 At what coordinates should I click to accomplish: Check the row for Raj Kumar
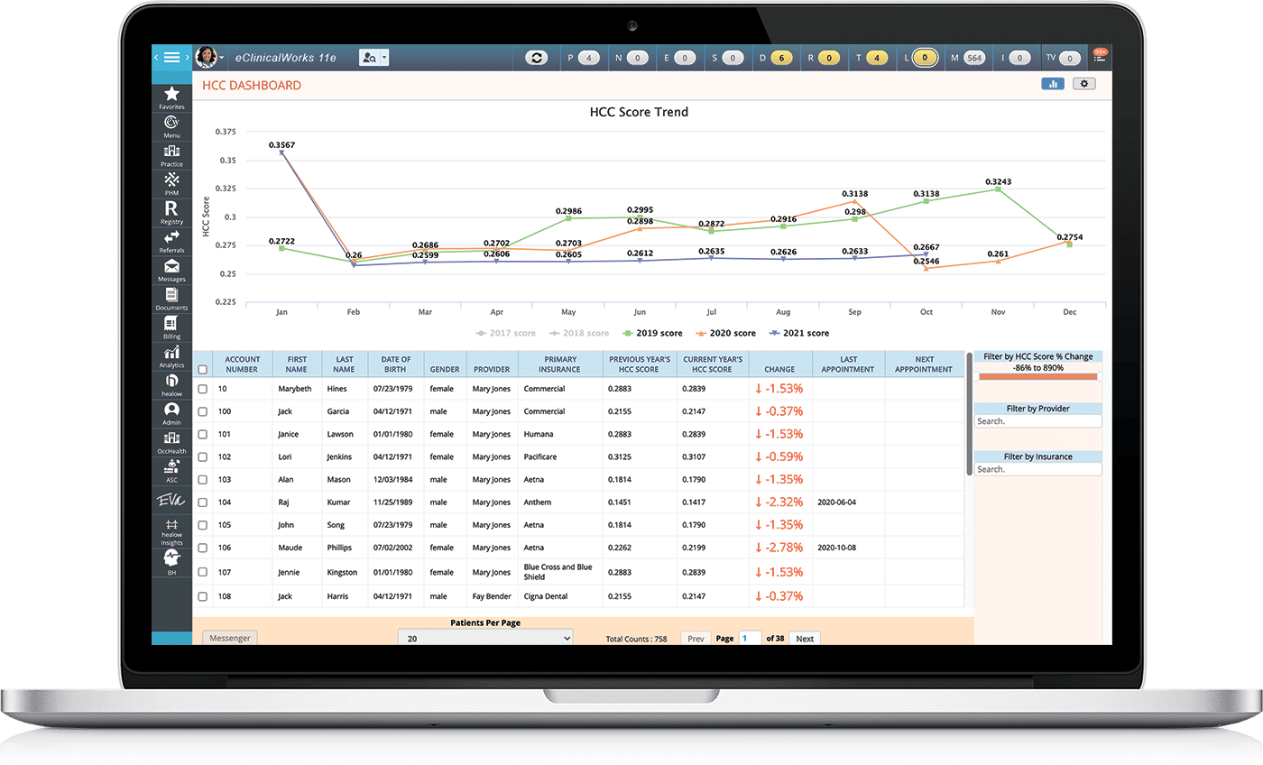click(x=202, y=502)
